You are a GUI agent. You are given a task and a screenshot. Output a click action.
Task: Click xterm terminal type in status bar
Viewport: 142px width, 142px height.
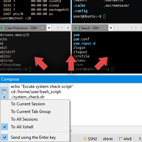tap(108, 139)
